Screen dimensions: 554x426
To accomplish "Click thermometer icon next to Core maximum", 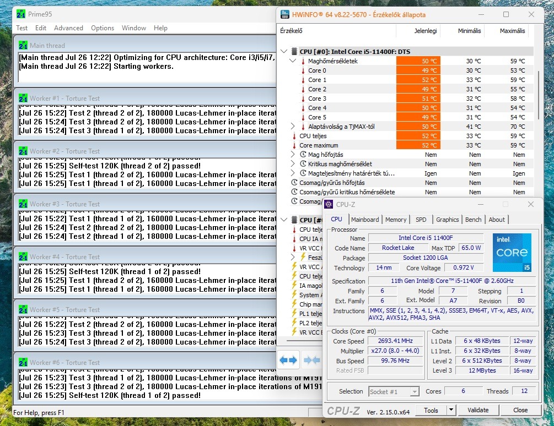I will coord(294,145).
